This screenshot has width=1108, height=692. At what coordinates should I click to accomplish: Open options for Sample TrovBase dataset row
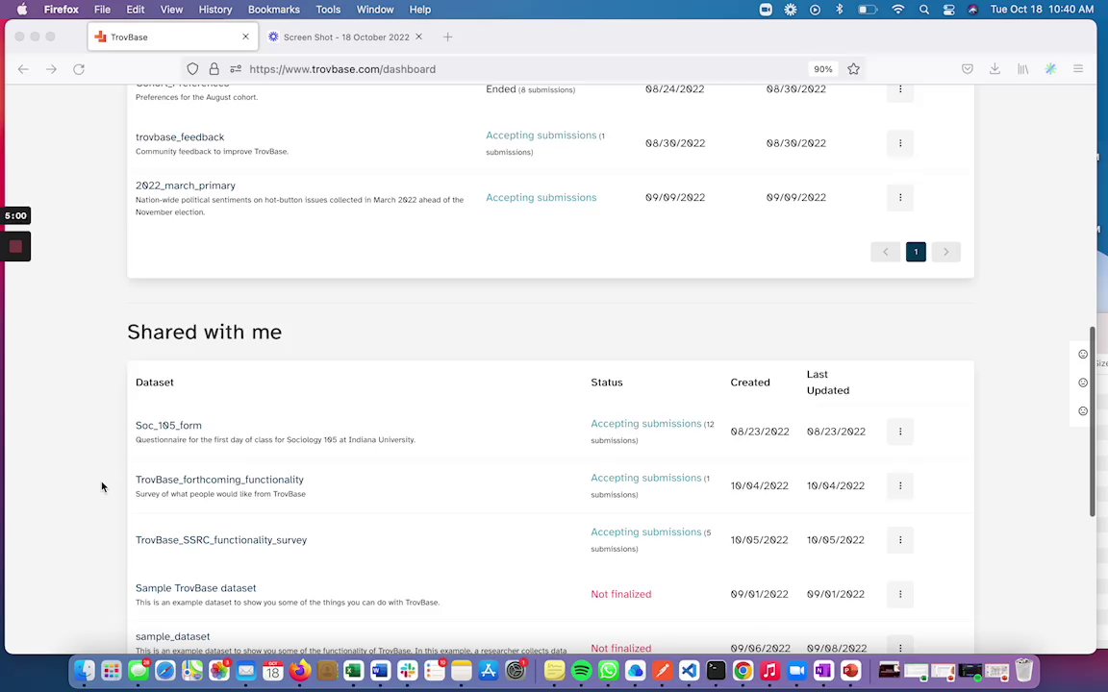coord(899,595)
